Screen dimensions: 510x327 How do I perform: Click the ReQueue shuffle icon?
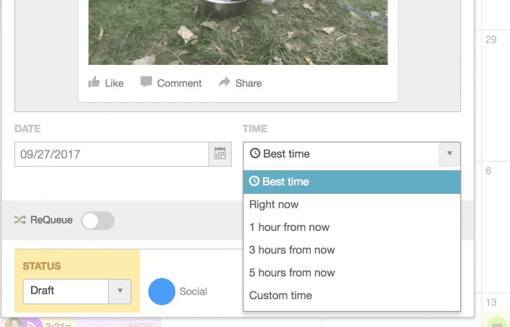click(x=20, y=220)
